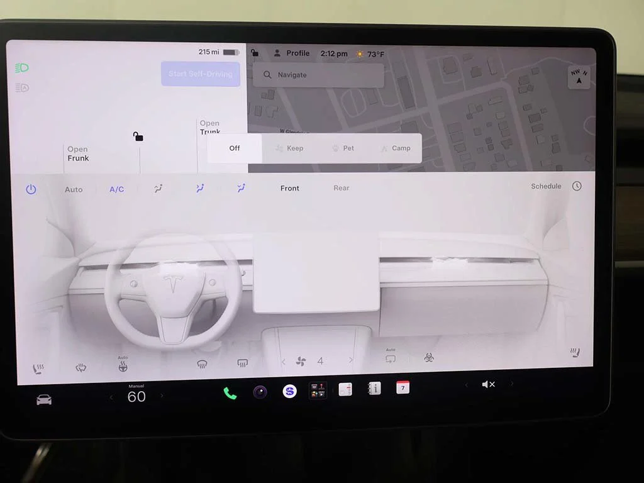
Task: Toggle the grey airflow vent icon beside A/C
Action: [158, 189]
